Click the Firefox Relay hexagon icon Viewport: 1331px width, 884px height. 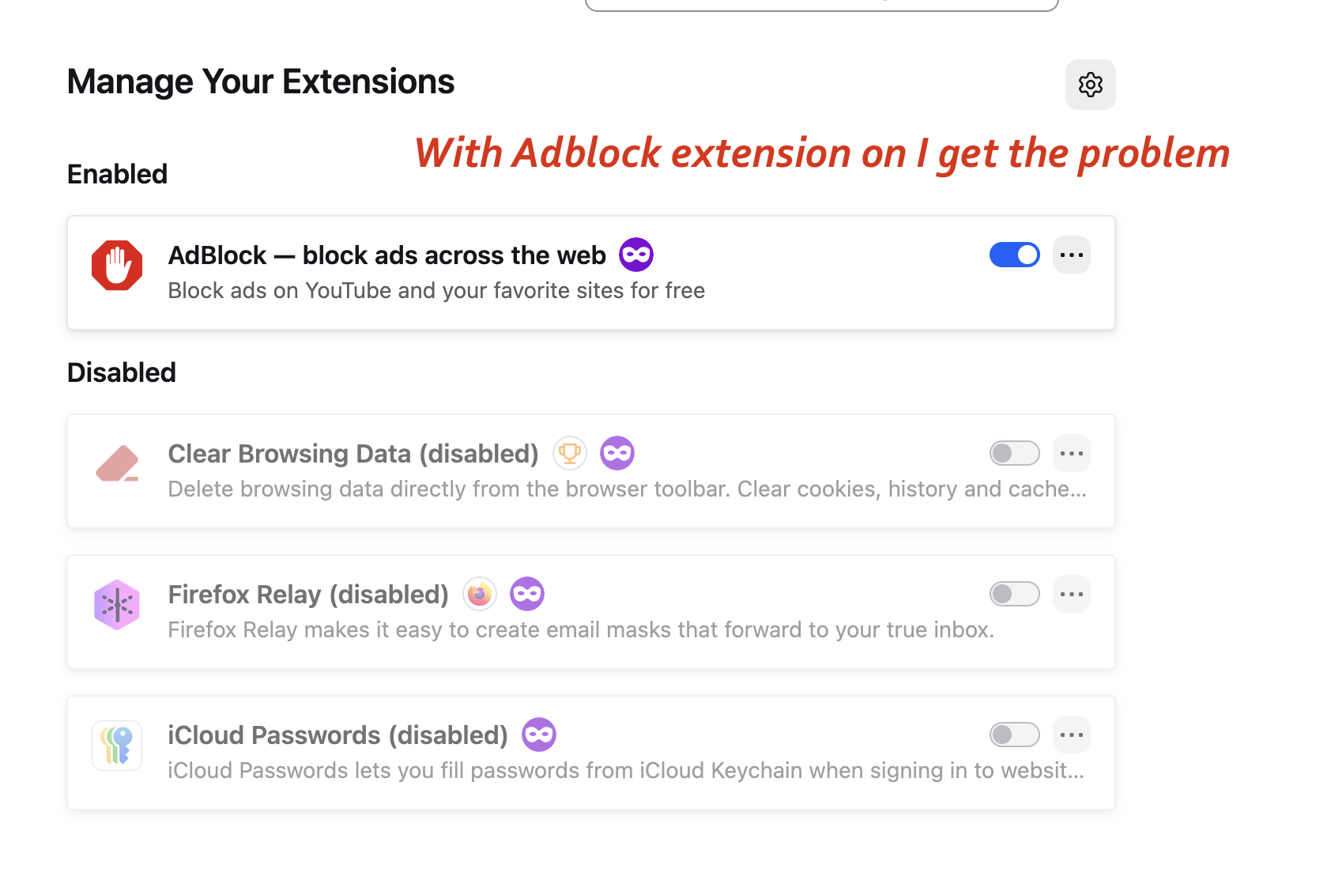(x=117, y=605)
